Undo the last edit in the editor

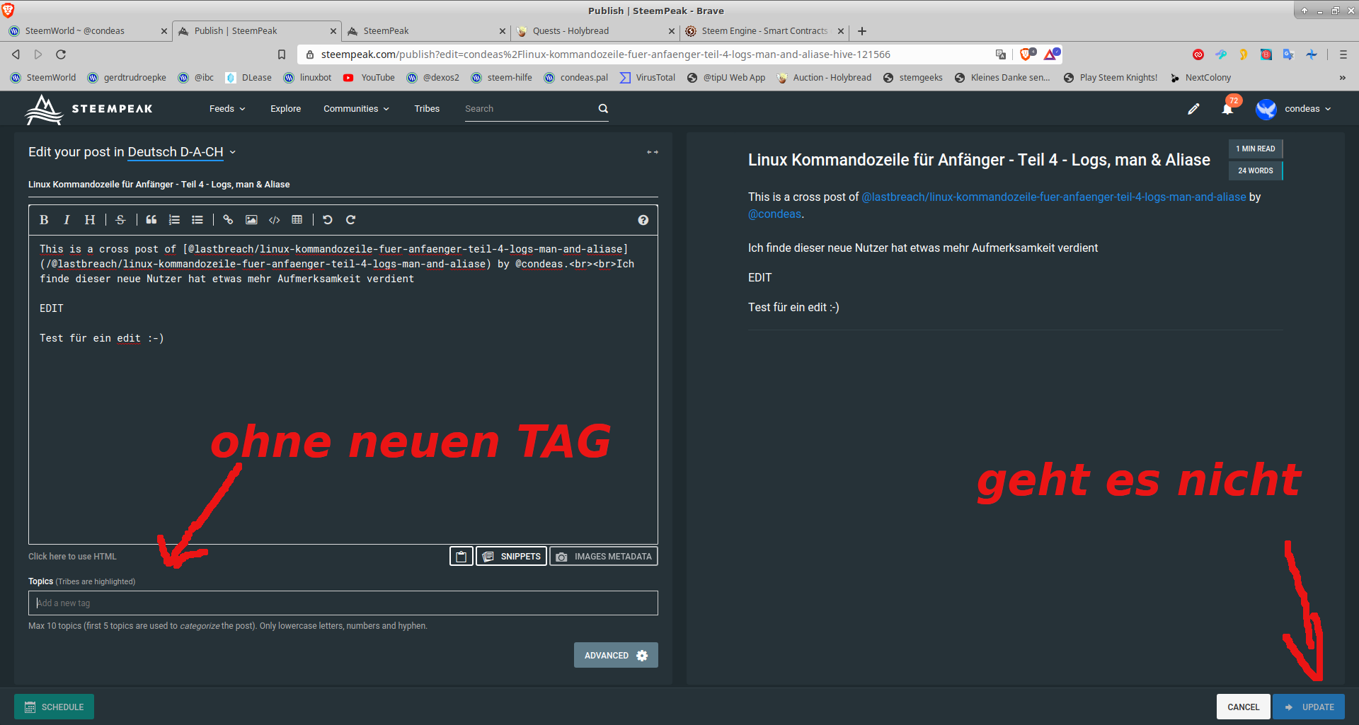pyautogui.click(x=328, y=220)
